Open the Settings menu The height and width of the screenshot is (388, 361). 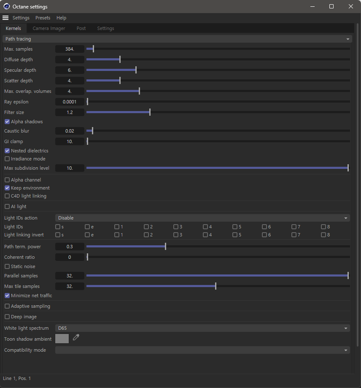coord(21,18)
